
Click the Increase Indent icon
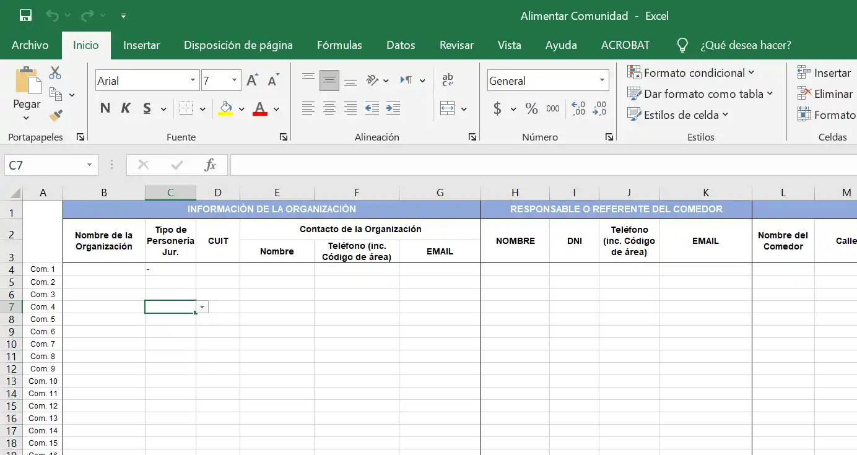pyautogui.click(x=393, y=109)
